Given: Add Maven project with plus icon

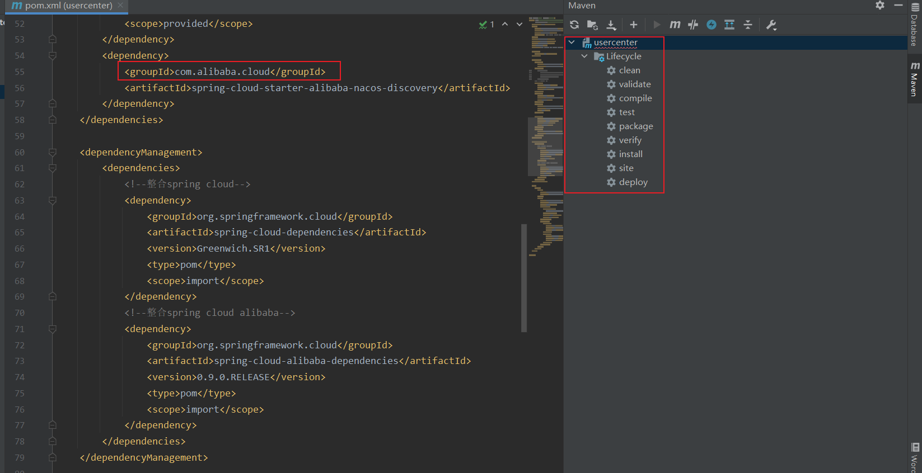Looking at the screenshot, I should click(x=634, y=25).
